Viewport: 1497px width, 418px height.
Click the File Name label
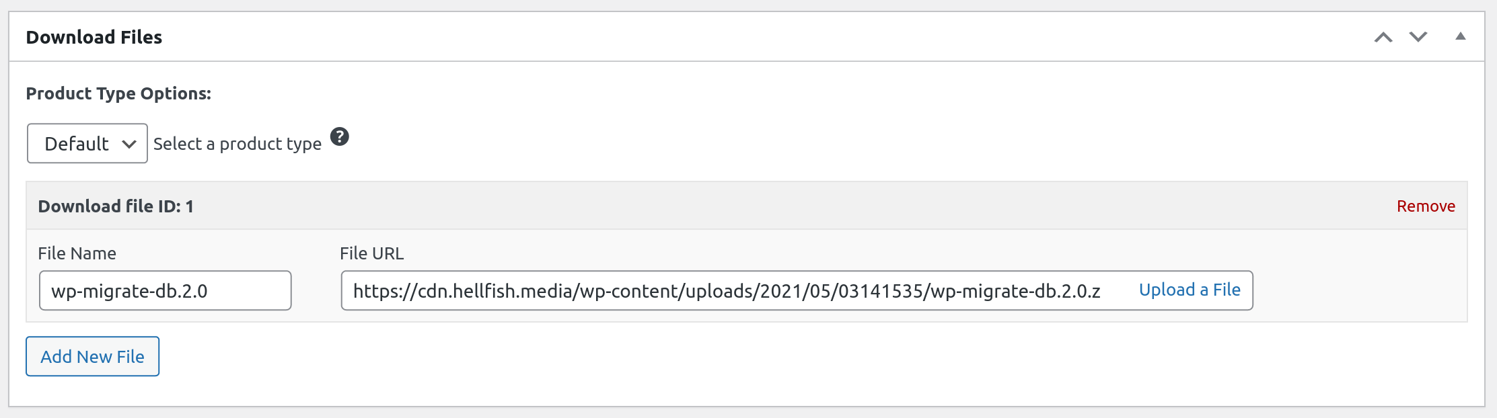click(77, 253)
